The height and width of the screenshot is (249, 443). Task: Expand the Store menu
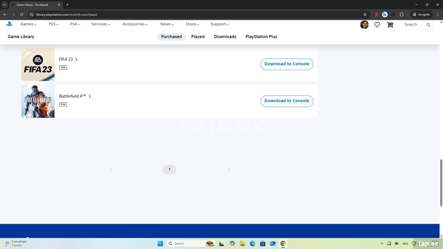tap(192, 24)
